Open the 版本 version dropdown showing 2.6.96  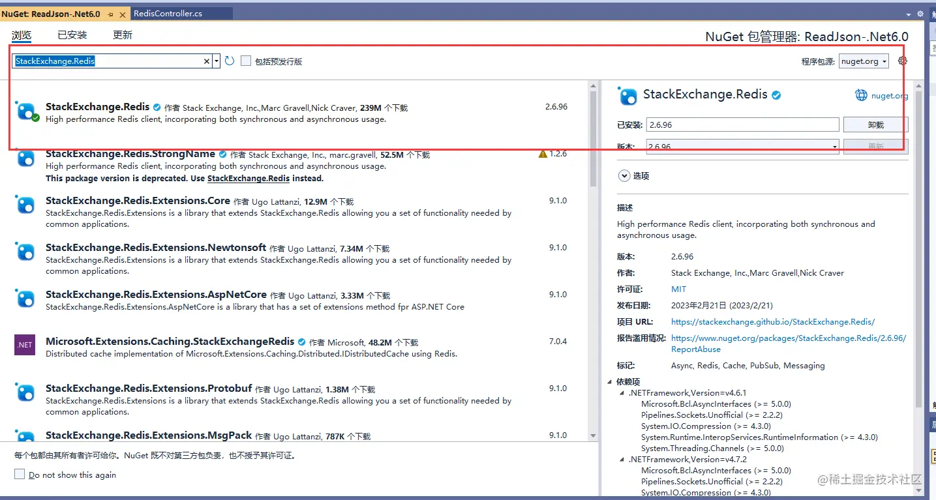742,146
